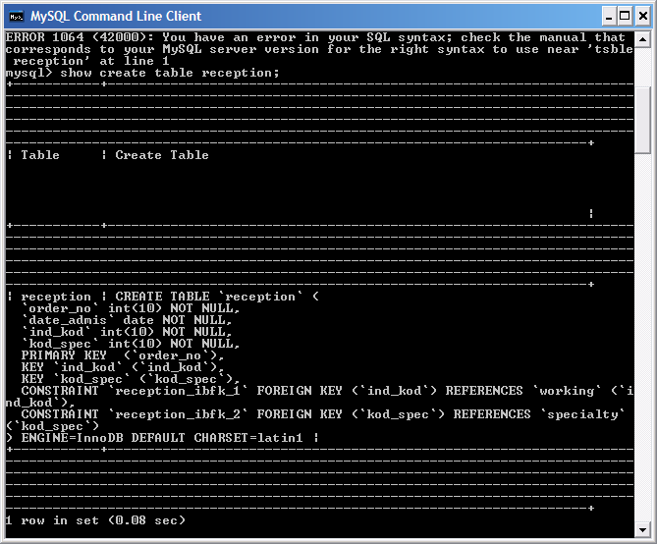The image size is (657, 544).
Task: Click the text "reception' at line 1"
Action: pyautogui.click(x=91, y=61)
